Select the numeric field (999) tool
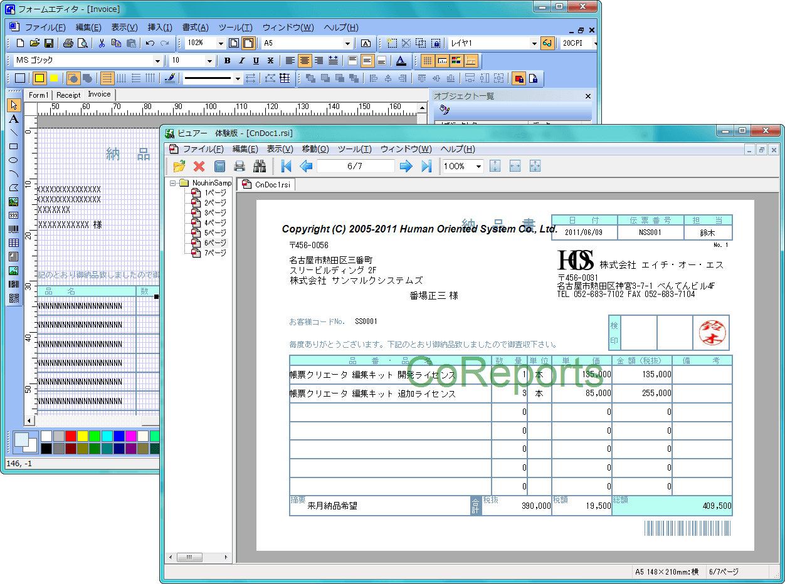Screen dimensions: 785x584 pyautogui.click(x=14, y=215)
